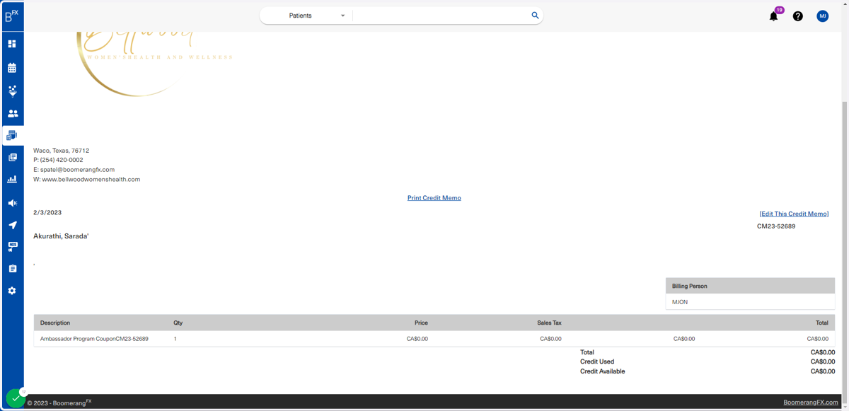
Task: Click the green checkmark badge at bottom left
Action: (x=16, y=398)
